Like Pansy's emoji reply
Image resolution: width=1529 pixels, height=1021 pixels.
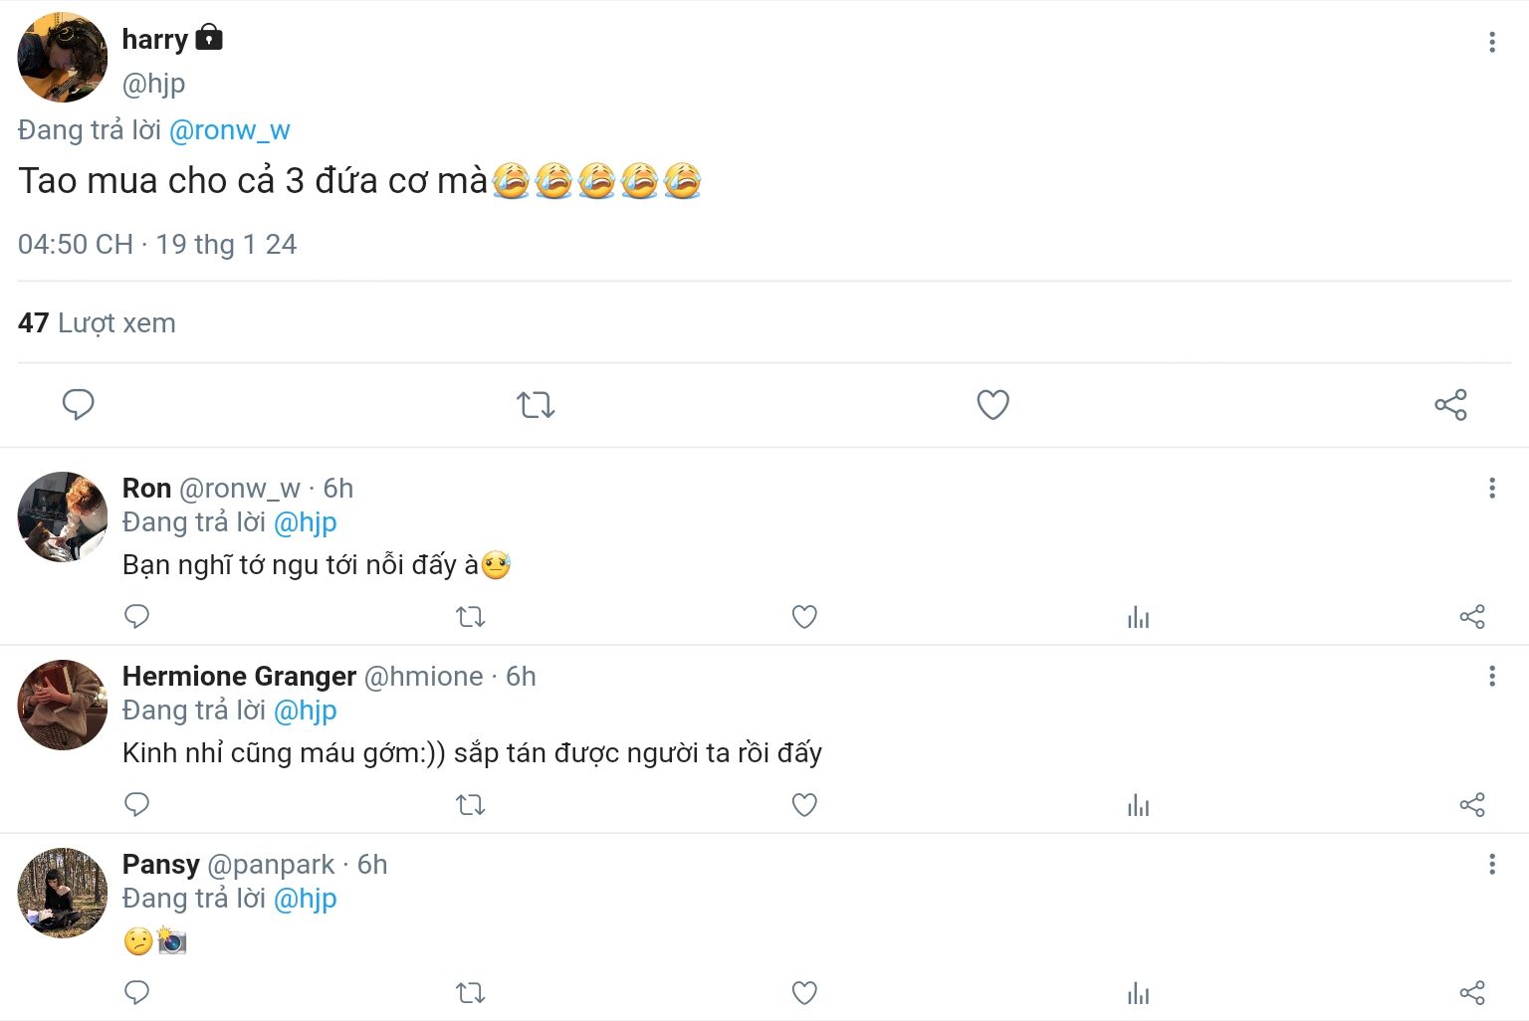click(x=804, y=993)
